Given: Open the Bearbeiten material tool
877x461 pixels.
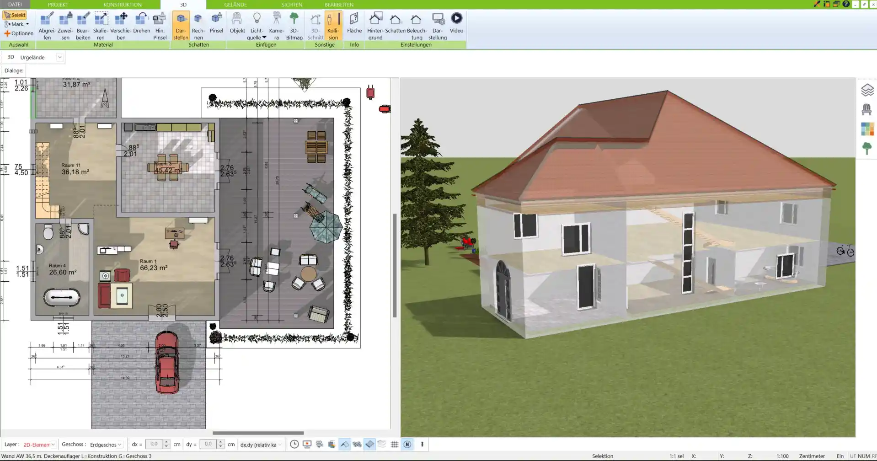Looking at the screenshot, I should (83, 26).
